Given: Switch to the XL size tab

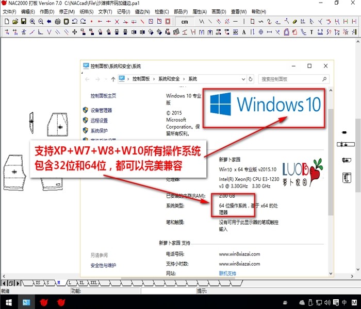Looking at the screenshot, I should click(x=81, y=283).
